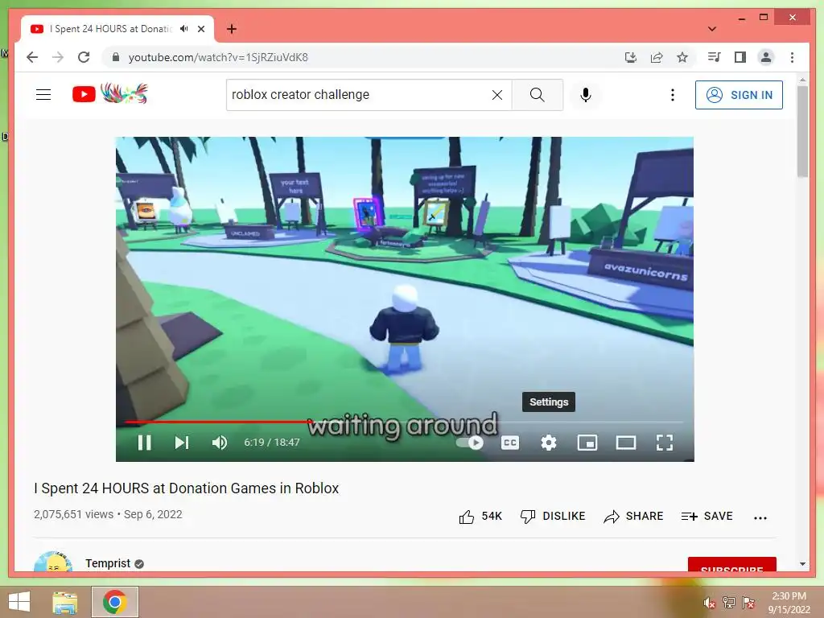Open taskbar clock showing 2:30 PM
Image resolution: width=824 pixels, height=618 pixels.
point(789,603)
